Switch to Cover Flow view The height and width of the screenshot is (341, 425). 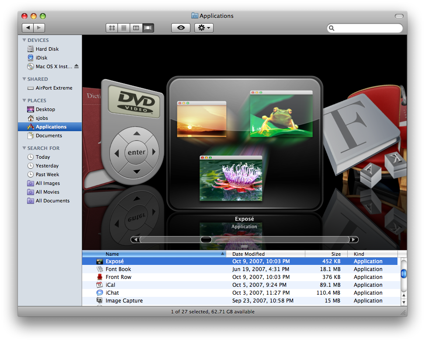[x=148, y=28]
